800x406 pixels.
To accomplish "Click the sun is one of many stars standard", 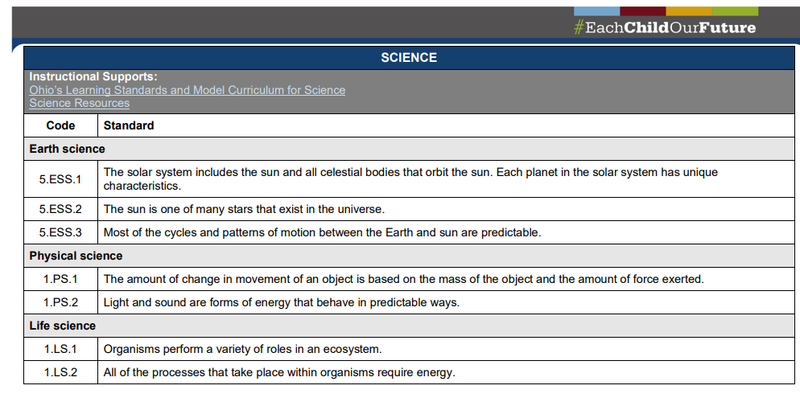I will pos(244,209).
